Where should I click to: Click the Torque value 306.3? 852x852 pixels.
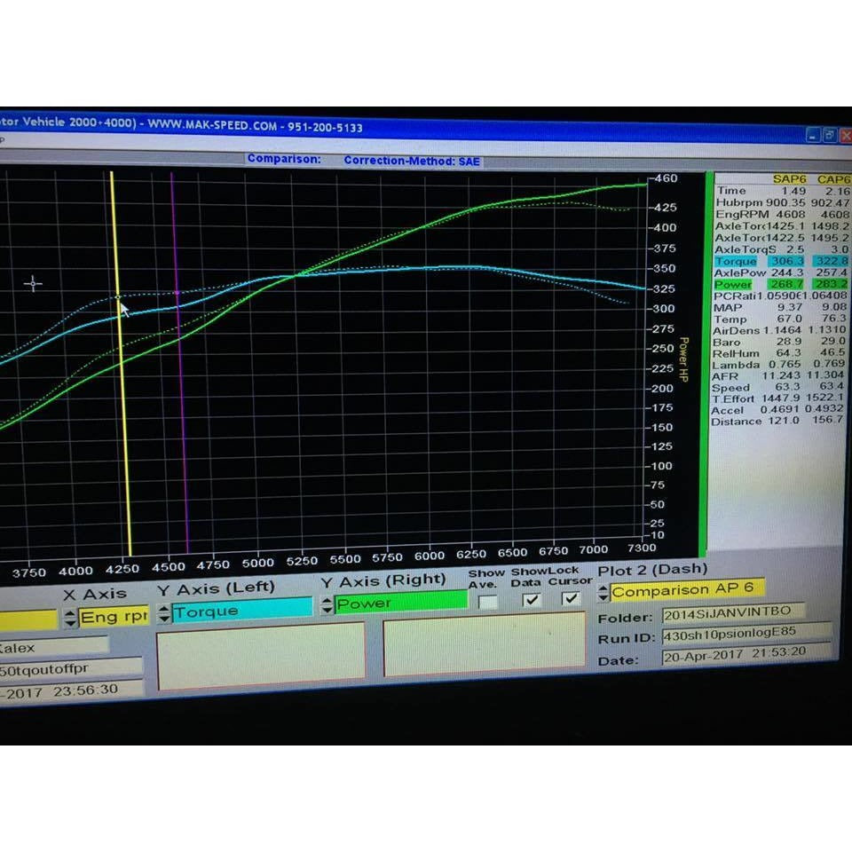[788, 261]
